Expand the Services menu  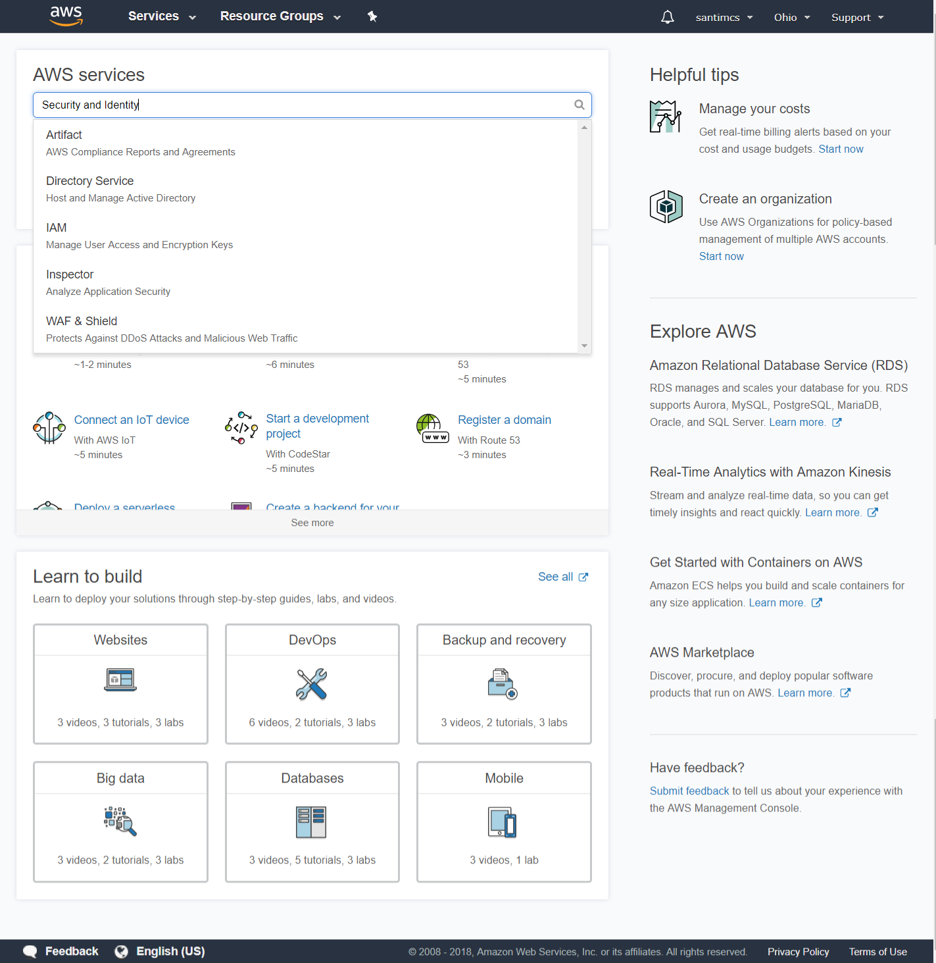[x=162, y=16]
